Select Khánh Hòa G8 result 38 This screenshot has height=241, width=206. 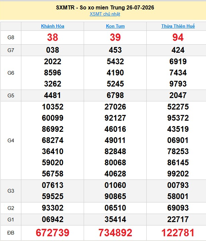(x=53, y=37)
